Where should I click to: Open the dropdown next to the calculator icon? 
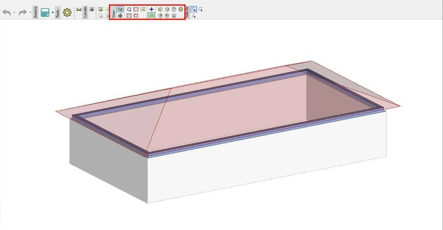53,13
